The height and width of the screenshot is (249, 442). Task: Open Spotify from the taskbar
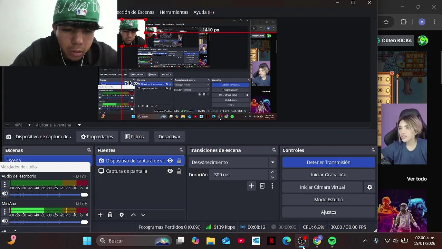[332, 241]
